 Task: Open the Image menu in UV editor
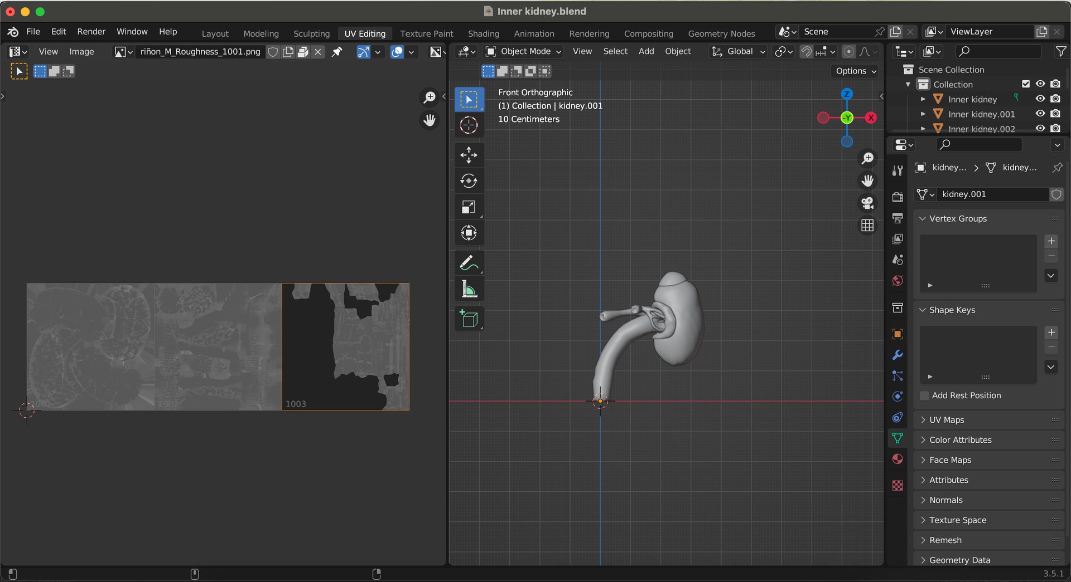[x=81, y=52]
